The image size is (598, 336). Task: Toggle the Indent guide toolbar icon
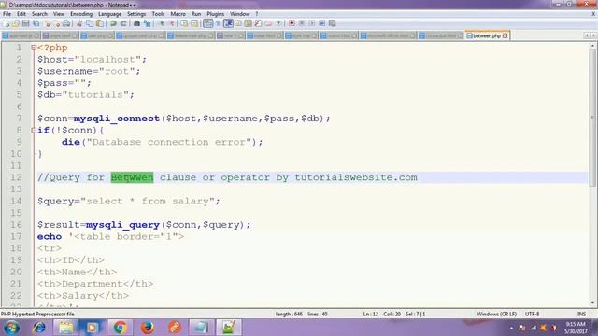point(228,23)
